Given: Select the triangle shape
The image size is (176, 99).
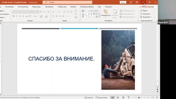Looking at the screenshot, I should 83,14.
